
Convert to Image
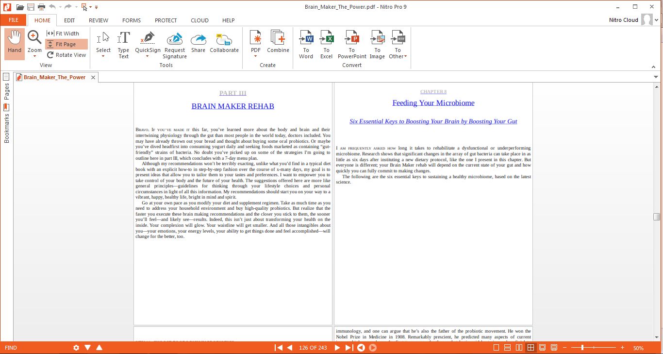[377, 45]
